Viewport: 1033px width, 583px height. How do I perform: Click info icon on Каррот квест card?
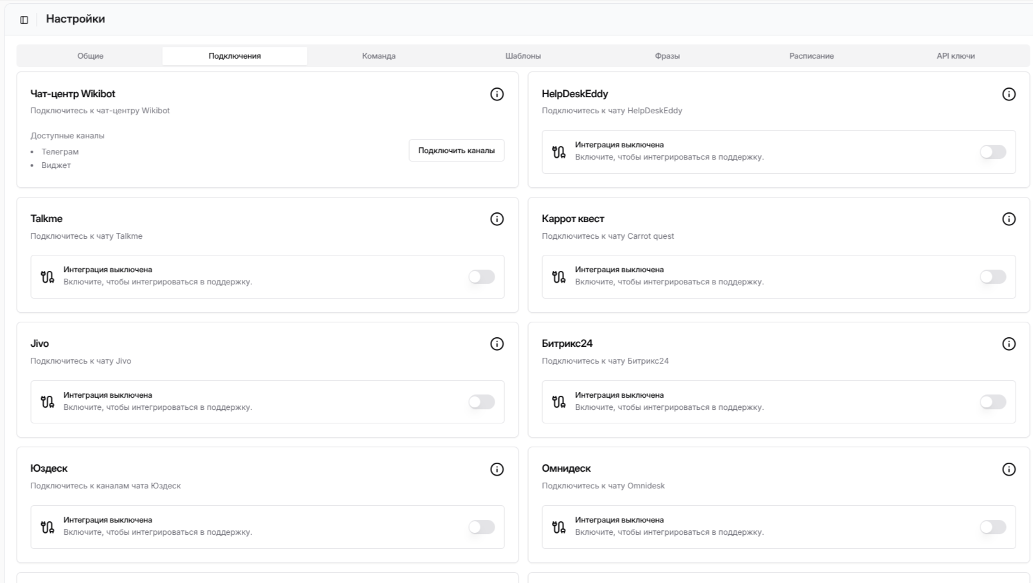coord(1009,219)
